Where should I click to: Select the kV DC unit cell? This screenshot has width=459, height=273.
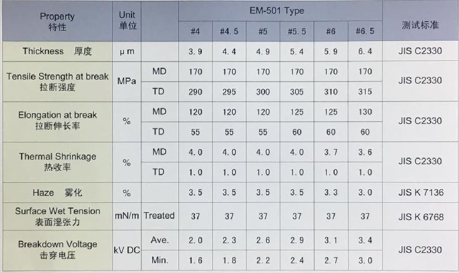click(x=127, y=251)
